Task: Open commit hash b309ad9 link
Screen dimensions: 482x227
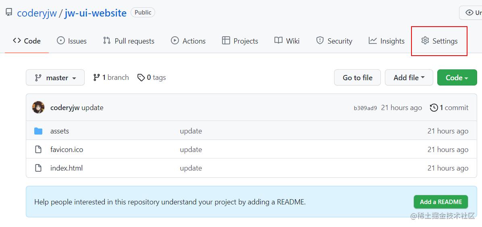Action: pos(365,108)
